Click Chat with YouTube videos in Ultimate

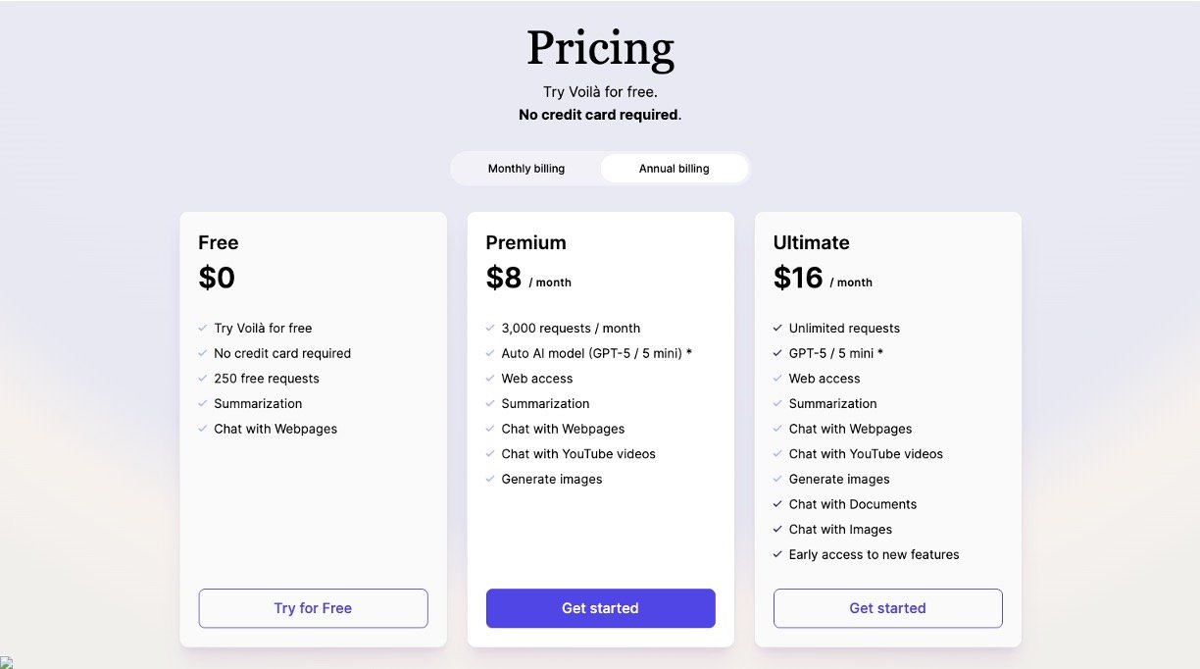click(x=865, y=454)
